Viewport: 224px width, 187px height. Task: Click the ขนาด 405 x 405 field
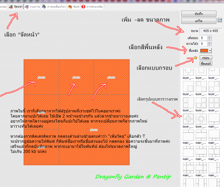[x=211, y=31]
